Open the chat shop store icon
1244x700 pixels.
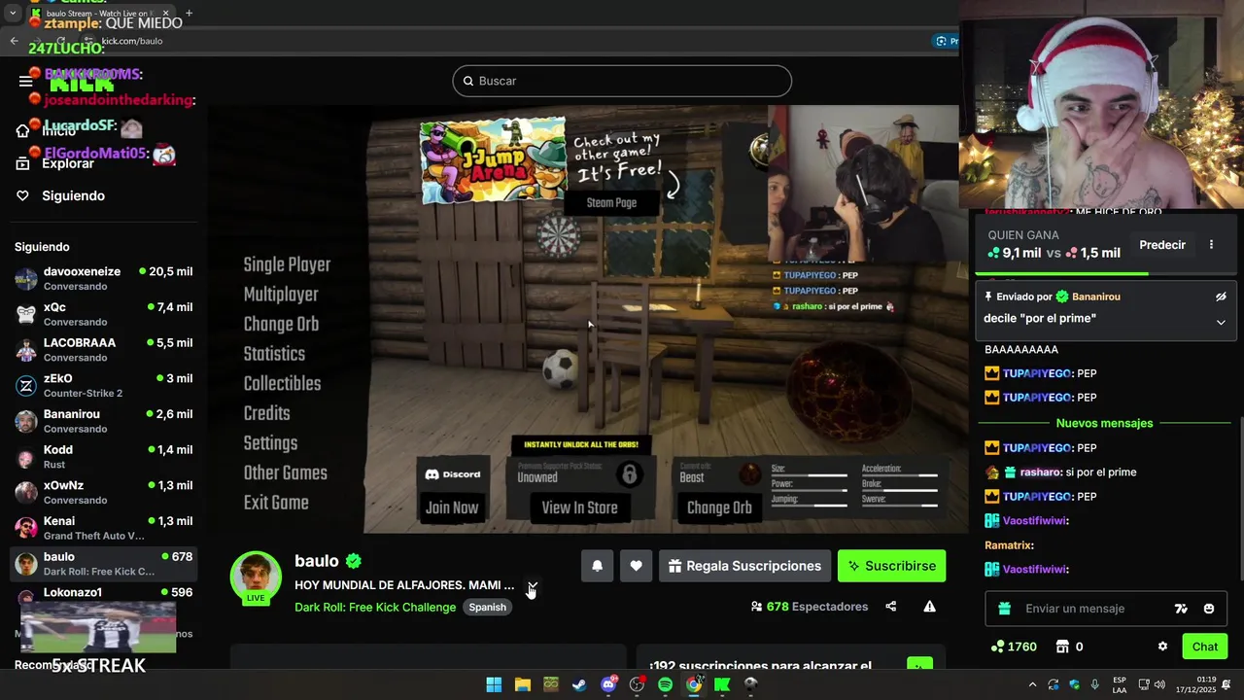(x=1062, y=647)
